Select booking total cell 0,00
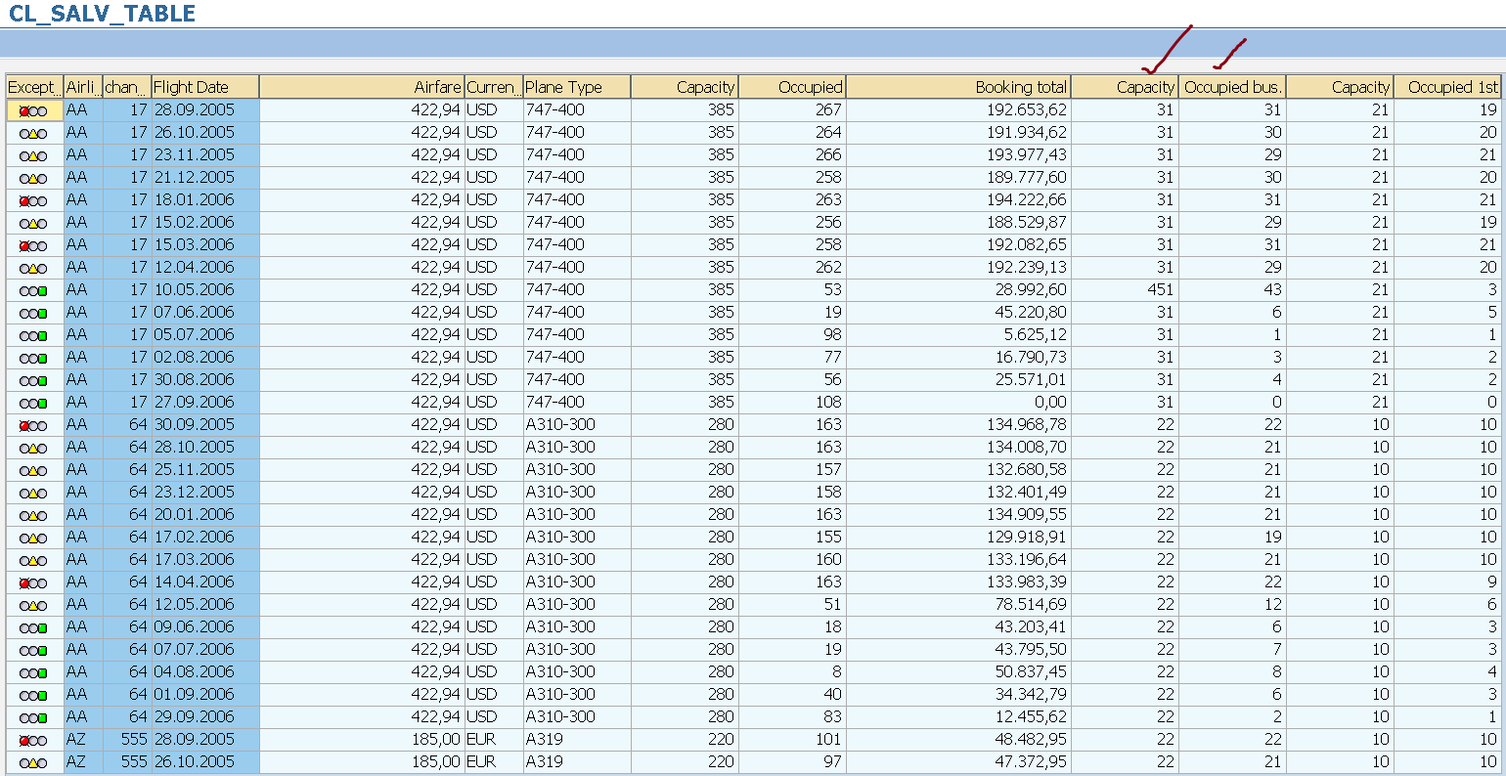 tap(958, 403)
